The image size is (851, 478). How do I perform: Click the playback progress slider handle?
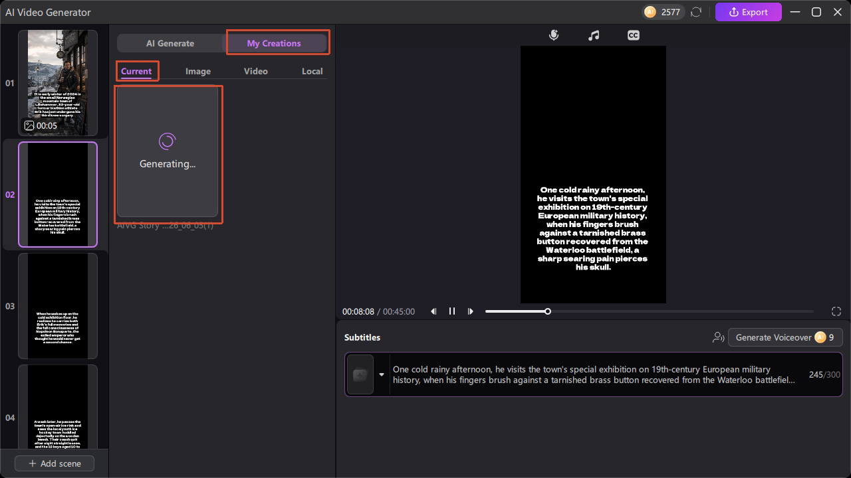[x=548, y=311]
